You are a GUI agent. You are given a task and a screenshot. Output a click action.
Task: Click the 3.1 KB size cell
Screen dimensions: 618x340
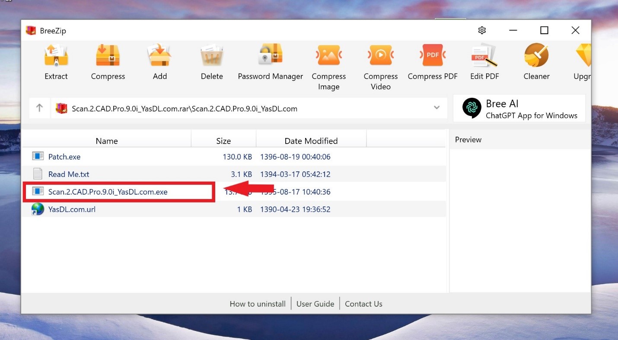click(x=242, y=174)
